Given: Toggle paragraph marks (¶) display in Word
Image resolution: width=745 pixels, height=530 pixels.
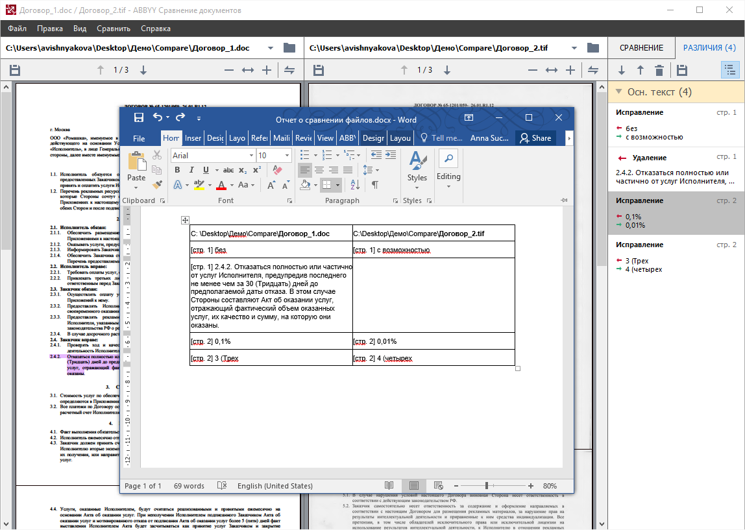Looking at the screenshot, I should point(374,185).
